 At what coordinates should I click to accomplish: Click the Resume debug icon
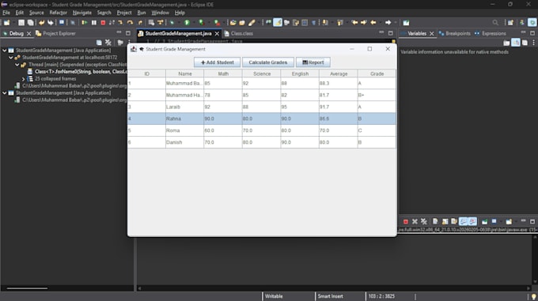coord(85,23)
